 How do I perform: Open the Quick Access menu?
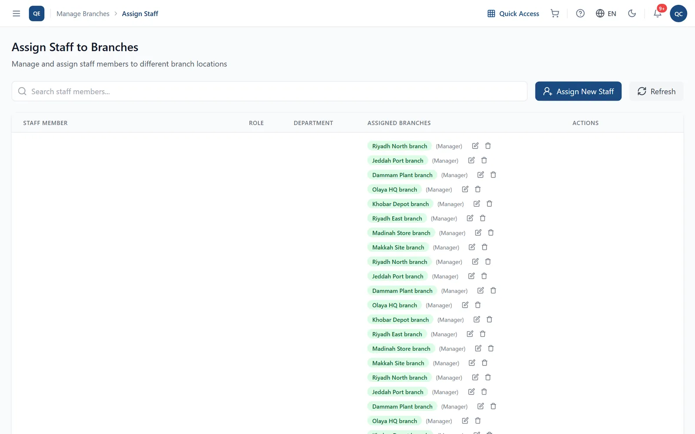[x=513, y=13]
